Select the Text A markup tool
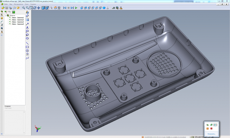The image size is (230, 138). coord(27,28)
